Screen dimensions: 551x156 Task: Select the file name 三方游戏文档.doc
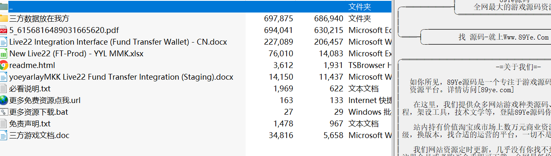point(39,135)
